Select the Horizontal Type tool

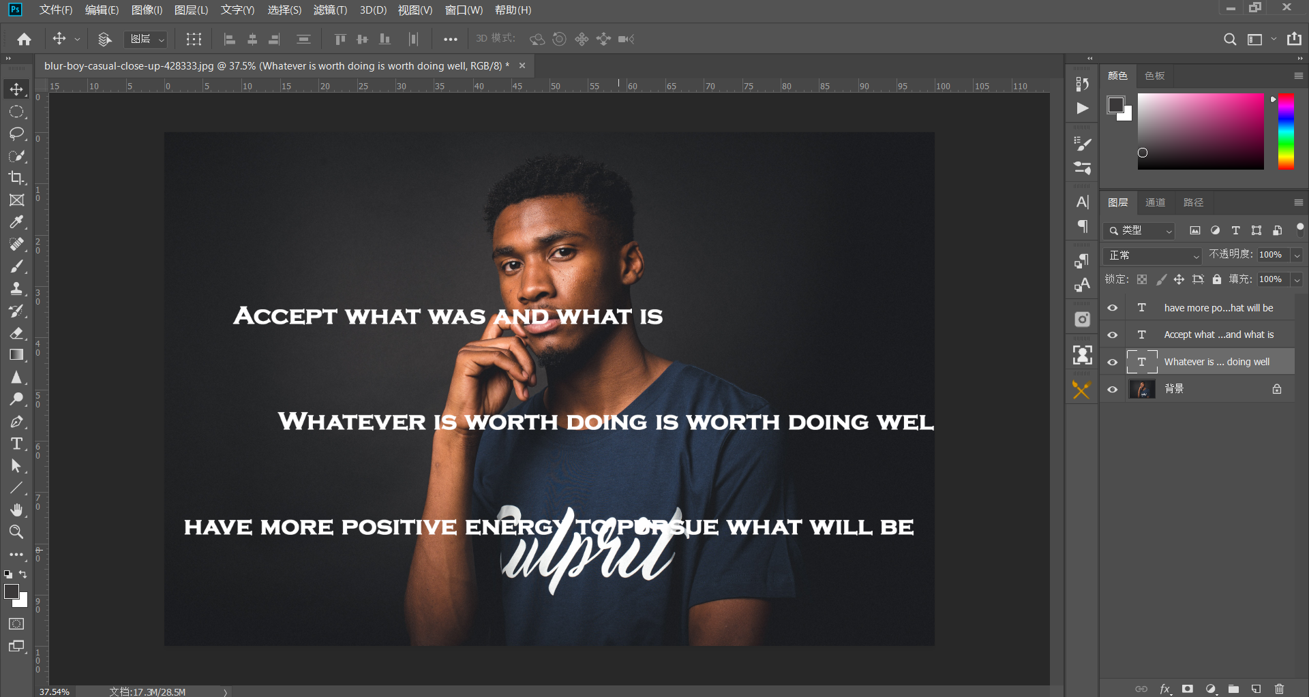coord(16,444)
